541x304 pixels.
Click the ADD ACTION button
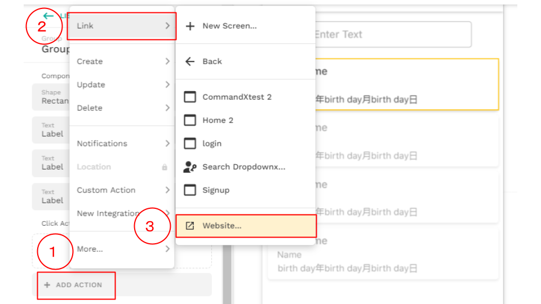76,285
